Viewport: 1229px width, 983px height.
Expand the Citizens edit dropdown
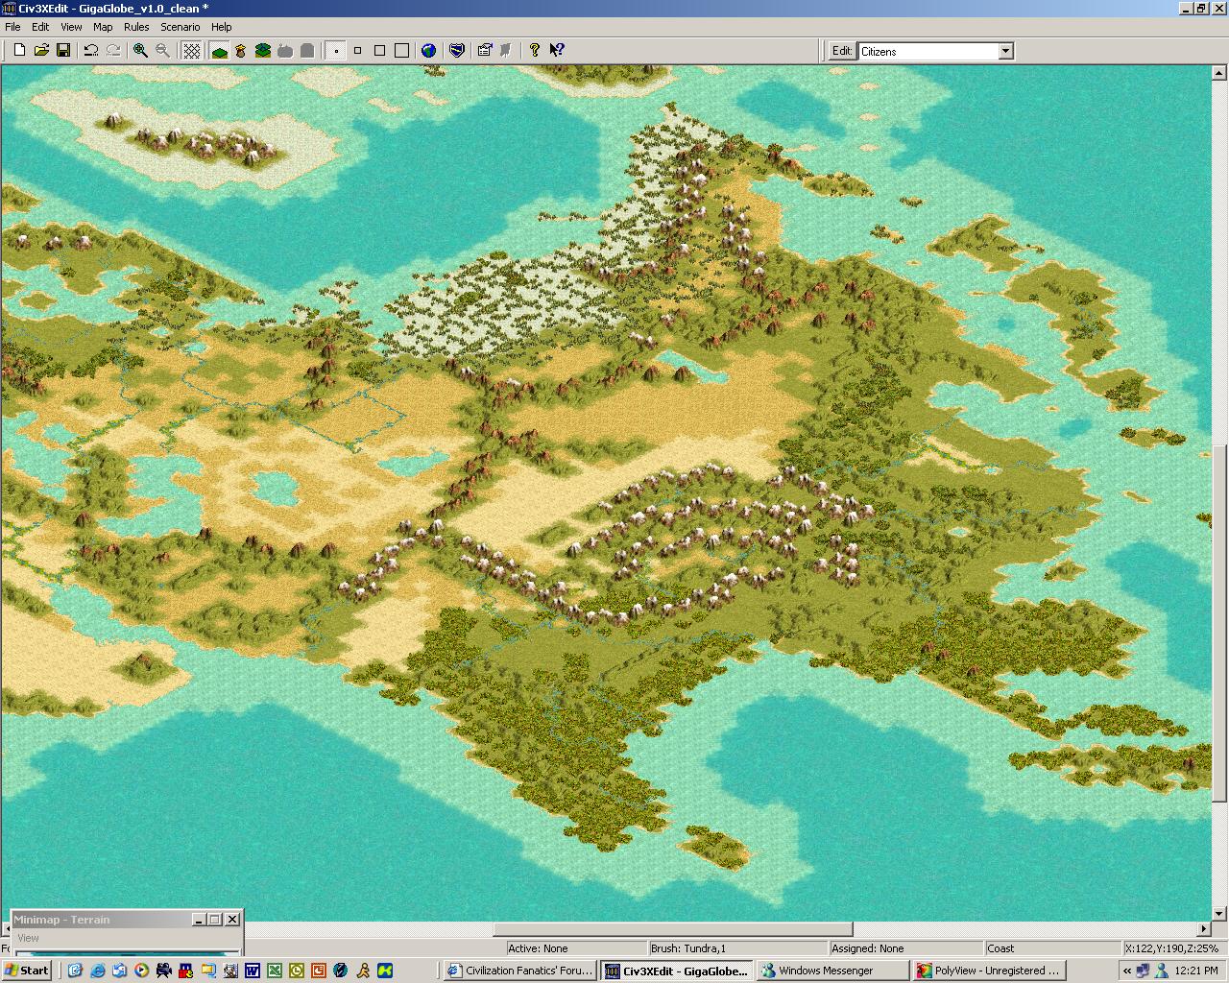(x=1005, y=52)
